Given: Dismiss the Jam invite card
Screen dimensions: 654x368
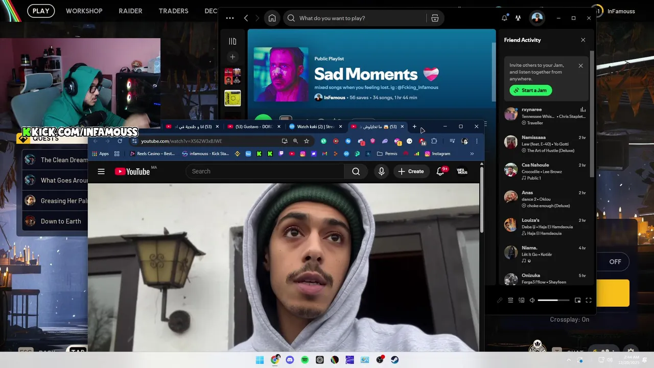Looking at the screenshot, I should 580,65.
